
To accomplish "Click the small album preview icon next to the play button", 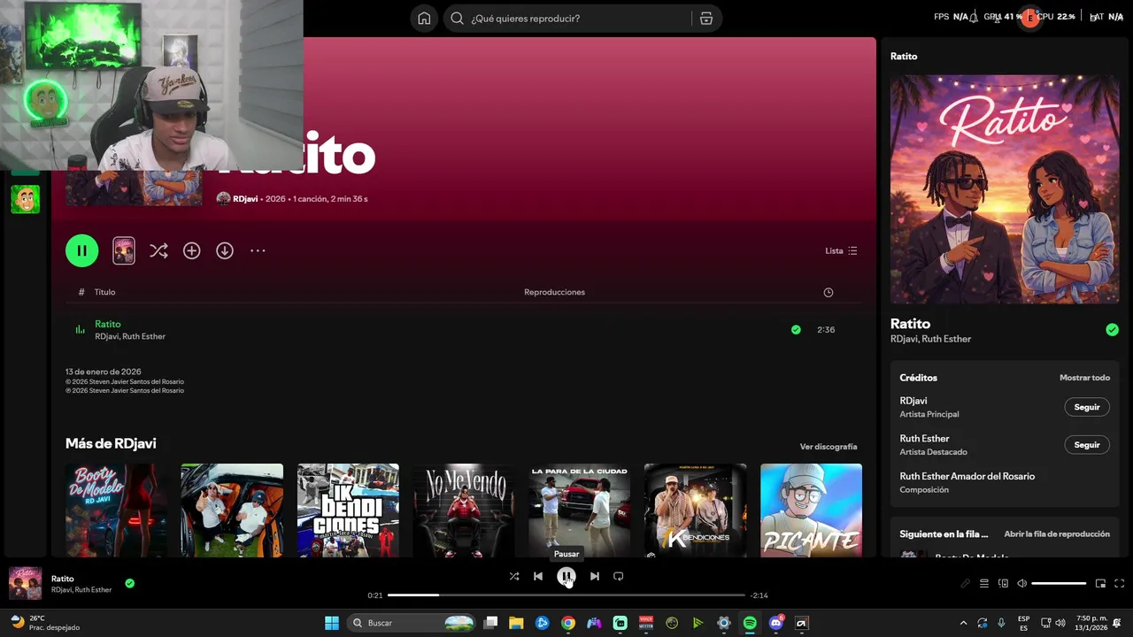I will click(124, 251).
